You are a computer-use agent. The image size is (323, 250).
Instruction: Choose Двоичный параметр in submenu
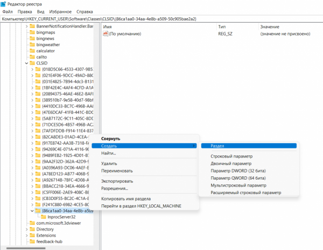click(231, 163)
